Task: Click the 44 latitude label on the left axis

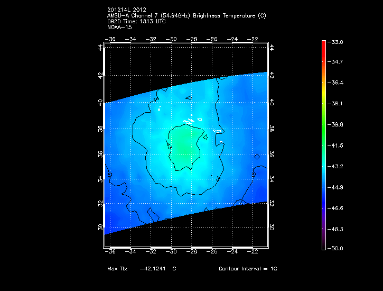Action: pyautogui.click(x=100, y=48)
